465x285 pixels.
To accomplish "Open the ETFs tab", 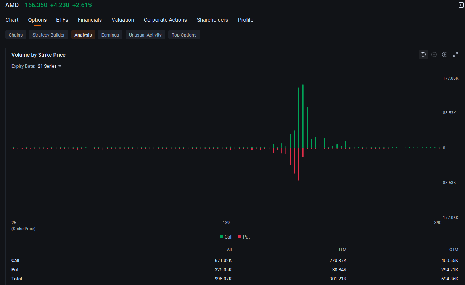I will click(62, 20).
